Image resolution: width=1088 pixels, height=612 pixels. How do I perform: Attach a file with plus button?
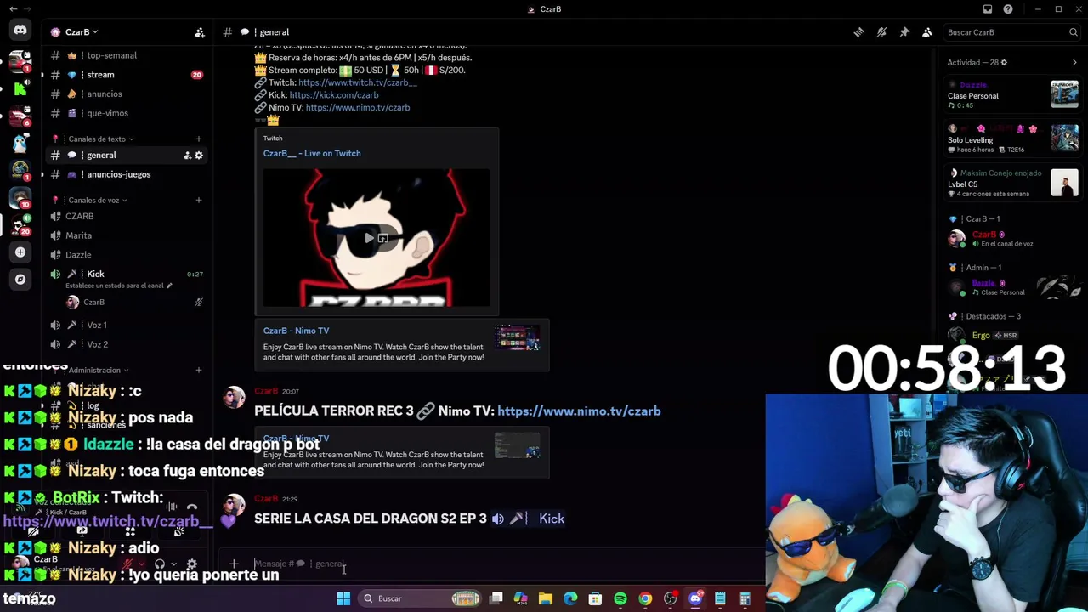234,564
